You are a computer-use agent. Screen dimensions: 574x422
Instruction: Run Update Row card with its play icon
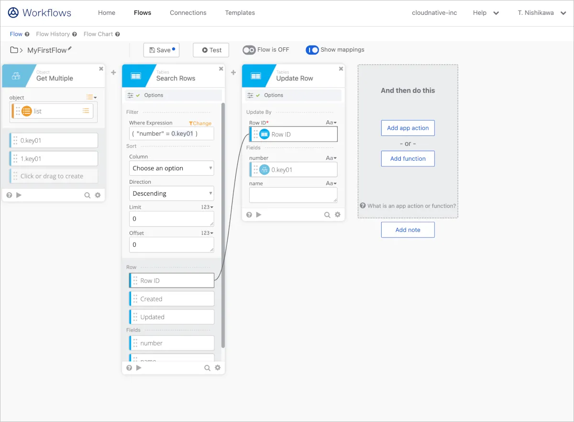coord(259,214)
